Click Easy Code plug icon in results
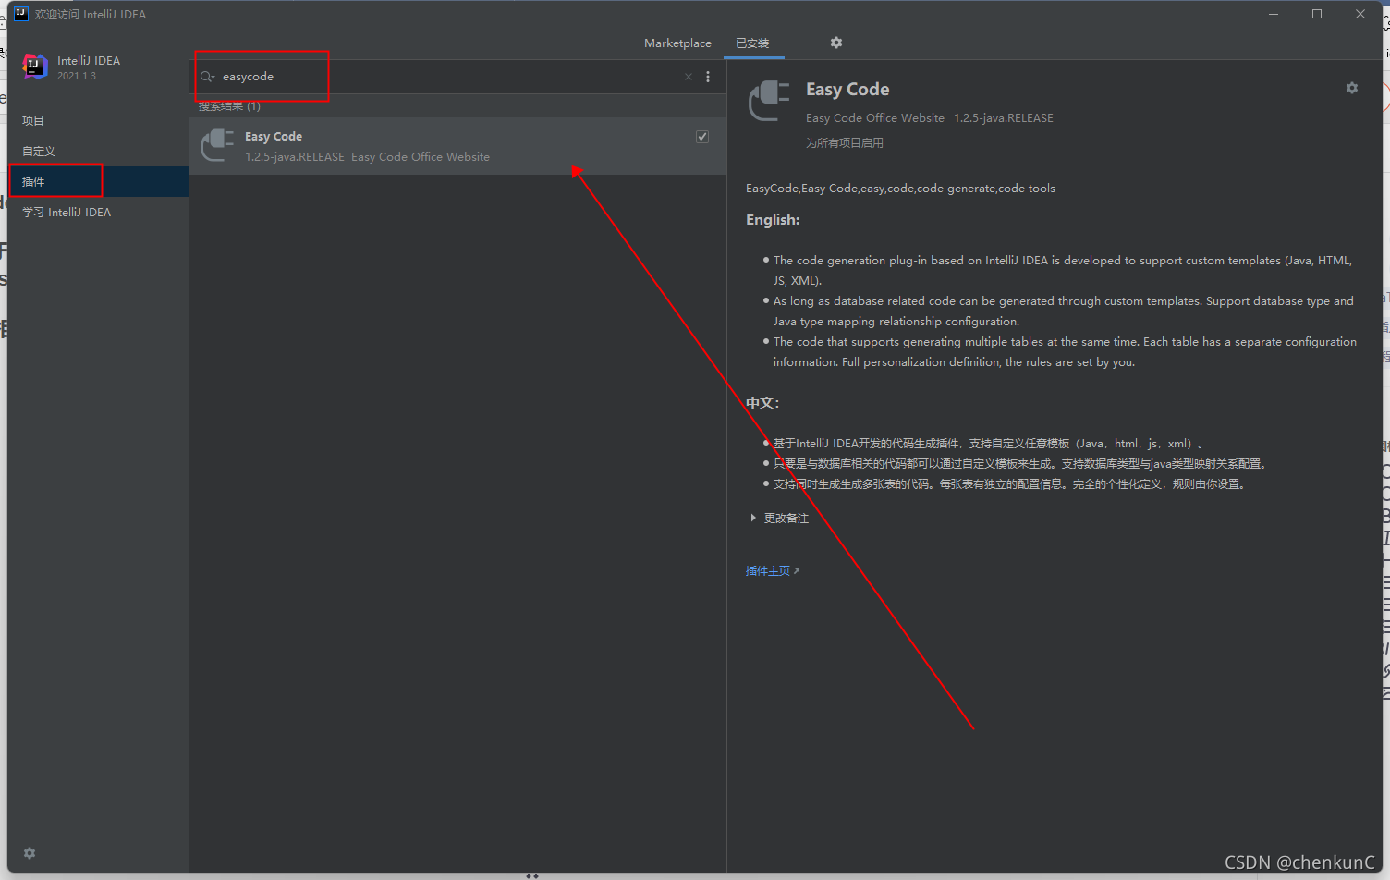The image size is (1390, 880). coord(217,146)
